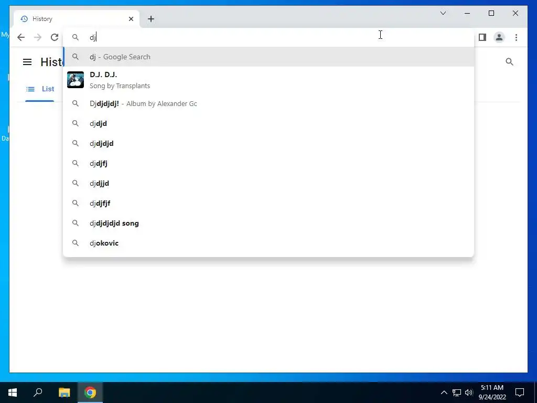Launch File Explorer from the taskbar

point(64,393)
